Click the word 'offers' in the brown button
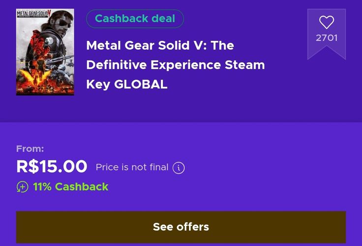This screenshot has height=246, width=362. pyautogui.click(x=193, y=227)
